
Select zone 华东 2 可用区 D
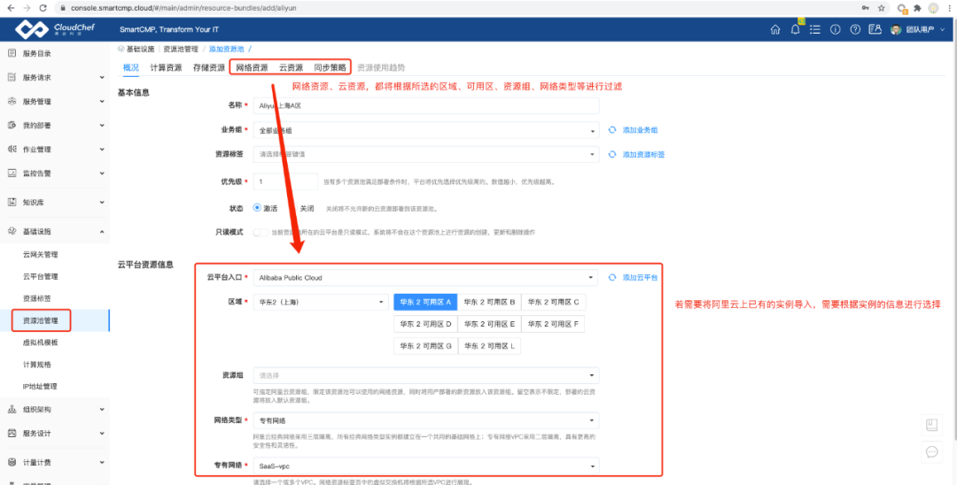[425, 324]
